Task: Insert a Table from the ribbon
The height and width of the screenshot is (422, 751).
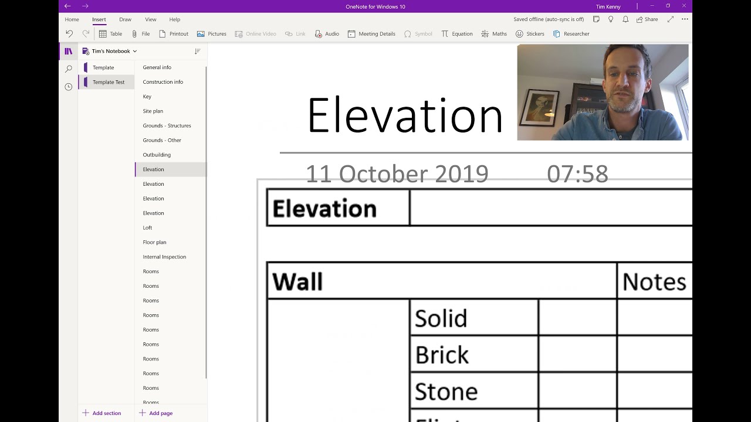Action: 110,34
